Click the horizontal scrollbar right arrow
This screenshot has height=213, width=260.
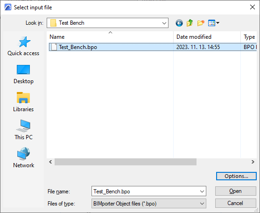[253, 162]
